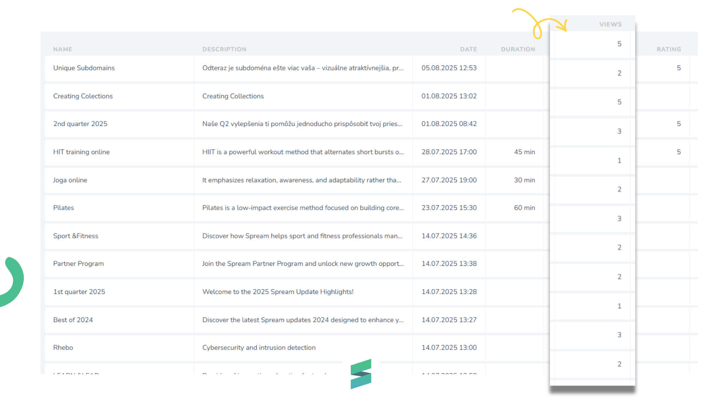Open the Pilates entry
The image size is (722, 406).
pos(64,208)
